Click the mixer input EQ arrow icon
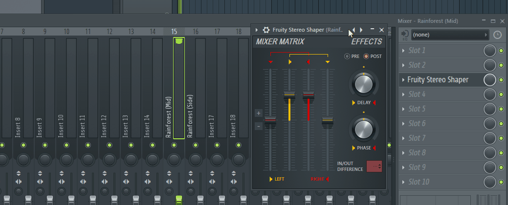This screenshot has width=508, height=205. point(405,34)
